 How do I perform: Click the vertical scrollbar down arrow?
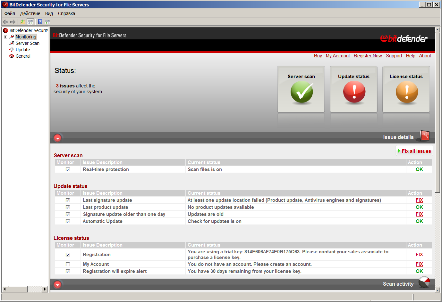[437, 290]
